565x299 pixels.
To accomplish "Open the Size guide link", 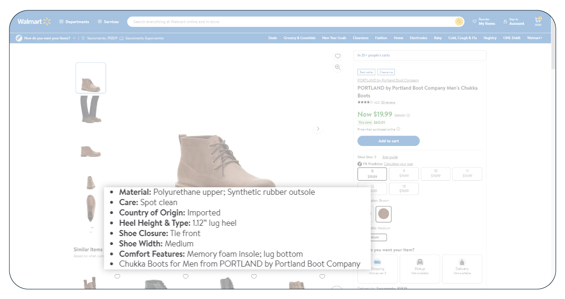I will [390, 157].
